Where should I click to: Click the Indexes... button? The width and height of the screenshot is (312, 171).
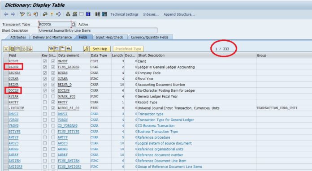pyautogui.click(x=151, y=14)
